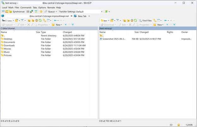Go to parent directory in local panel
This screenshot has height=127, width=197.
pyautogui.click(x=29, y=21)
